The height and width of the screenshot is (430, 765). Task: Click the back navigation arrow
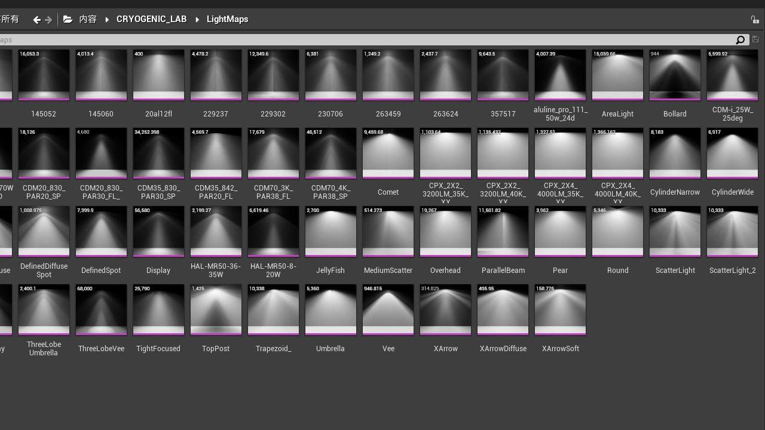36,20
